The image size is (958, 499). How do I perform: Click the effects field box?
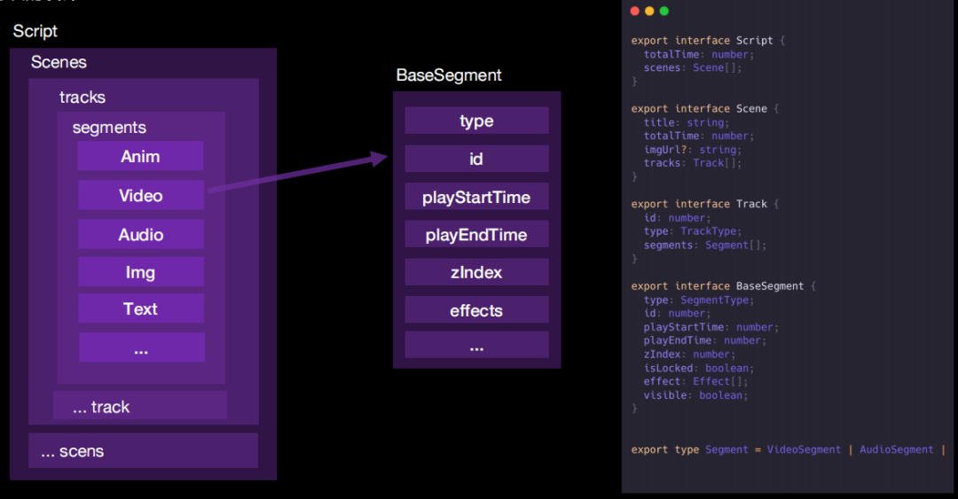pyautogui.click(x=476, y=309)
